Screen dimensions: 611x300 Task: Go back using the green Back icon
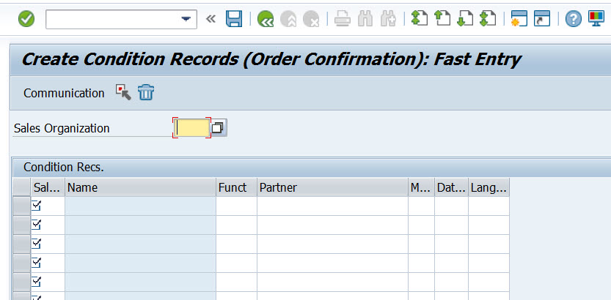click(266, 18)
